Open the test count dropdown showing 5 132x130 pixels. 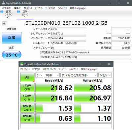pos(39,75)
